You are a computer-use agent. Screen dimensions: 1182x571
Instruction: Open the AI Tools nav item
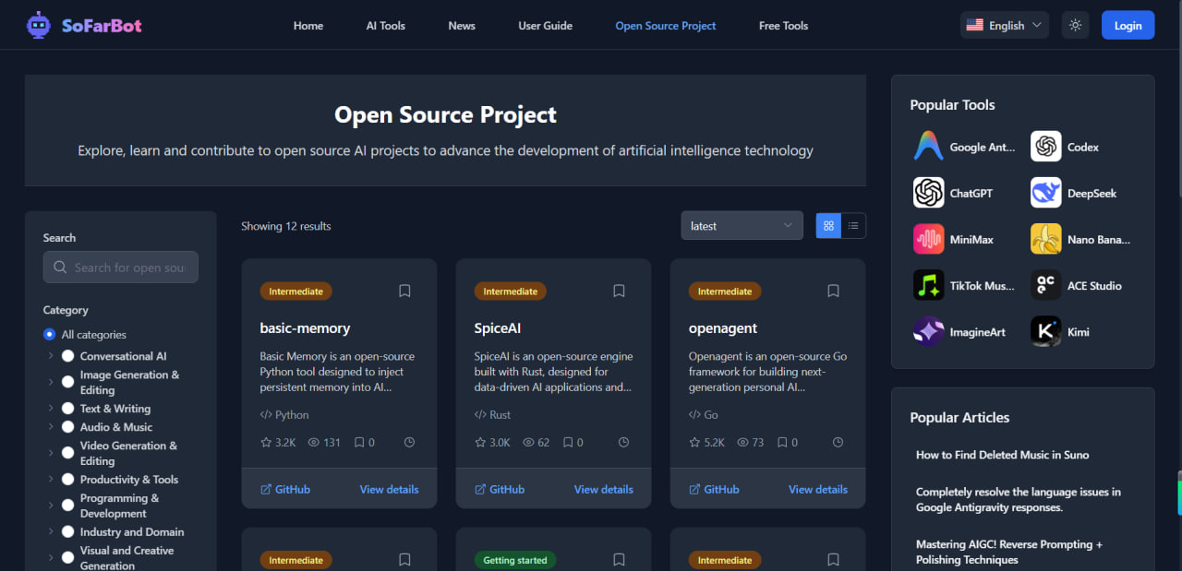386,26
